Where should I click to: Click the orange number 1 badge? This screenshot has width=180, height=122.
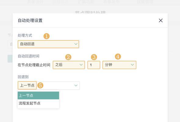click(46, 36)
